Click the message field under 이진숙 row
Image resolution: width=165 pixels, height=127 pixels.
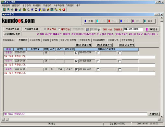point(80,65)
